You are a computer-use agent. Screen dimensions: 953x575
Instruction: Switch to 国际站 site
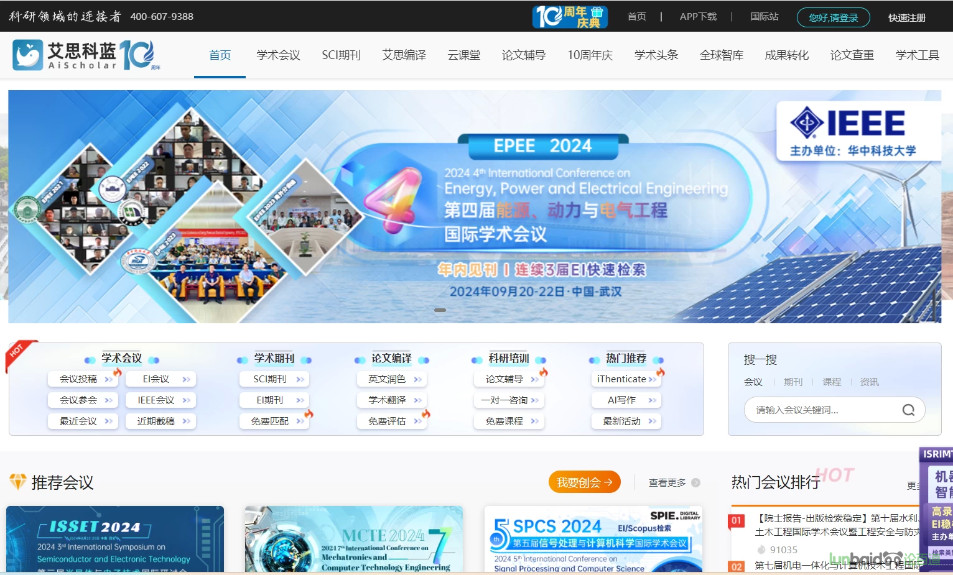(x=765, y=17)
